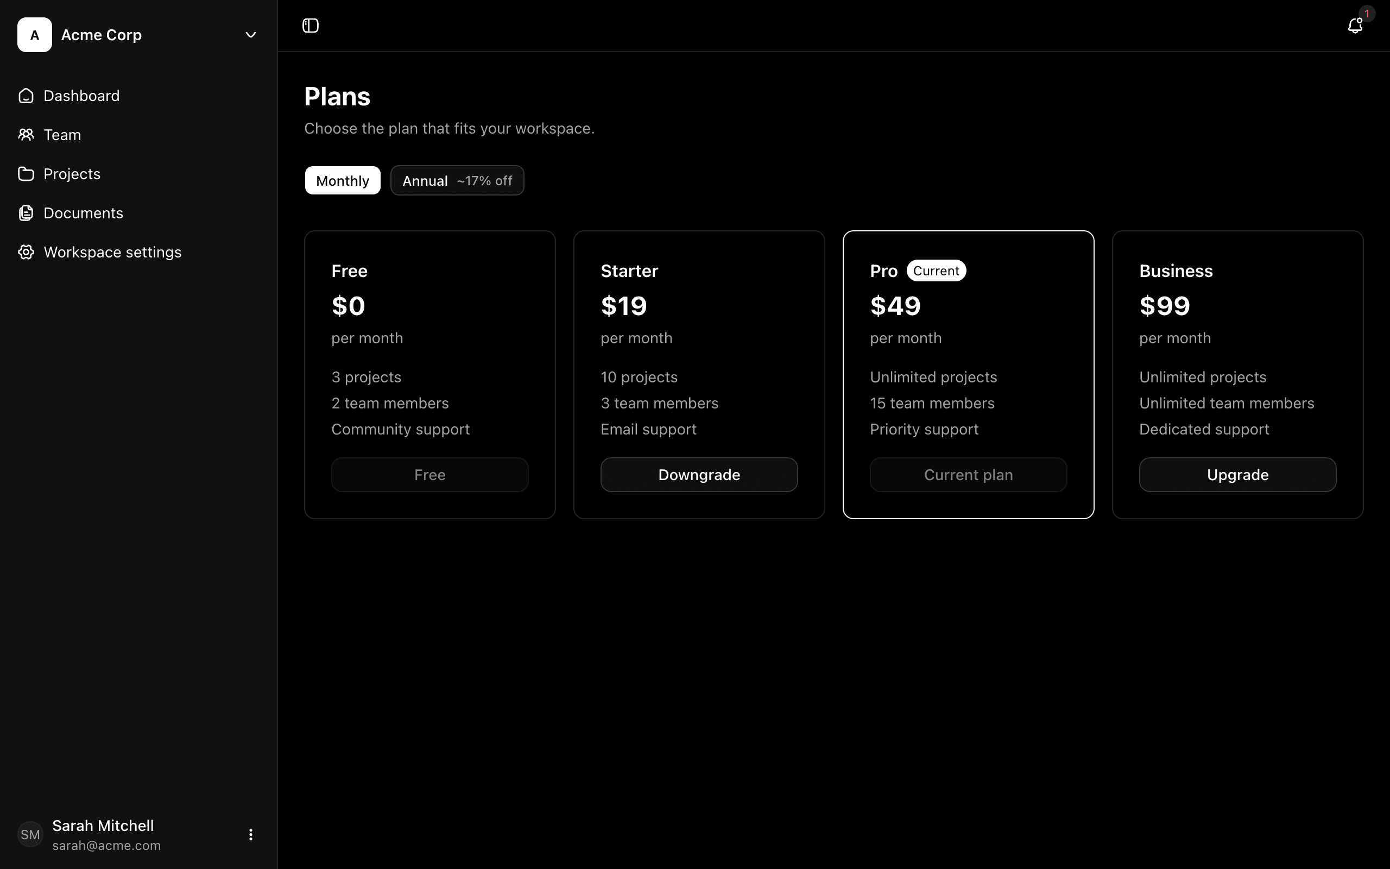Open the Dashboard home icon
The height and width of the screenshot is (869, 1390).
(26, 96)
